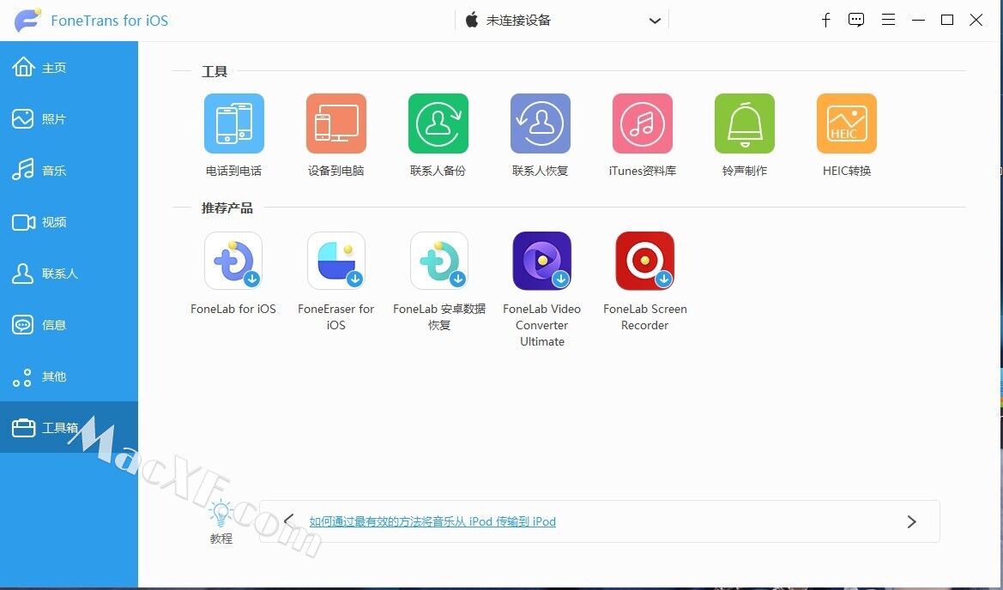1003x590 pixels.
Task: Open the Facebook icon in title bar
Action: pos(825,21)
